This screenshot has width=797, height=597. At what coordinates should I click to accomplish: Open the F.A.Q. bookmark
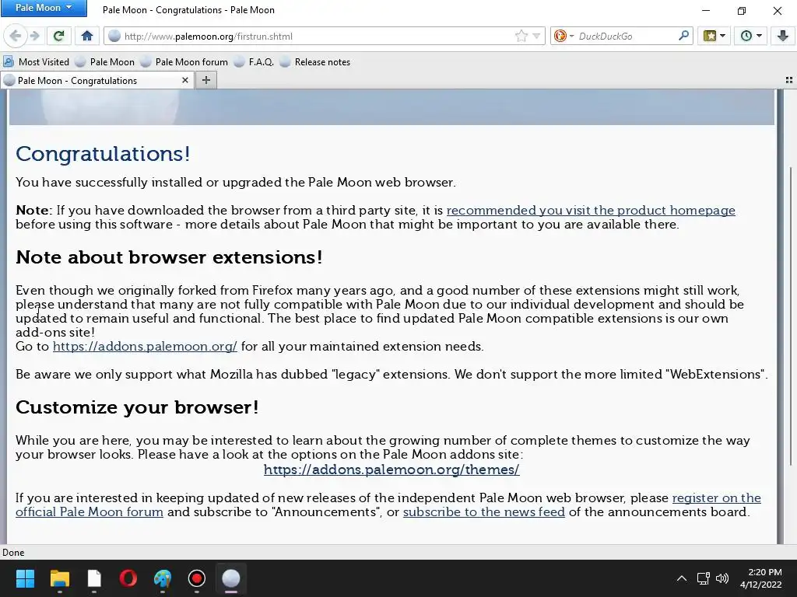point(255,62)
